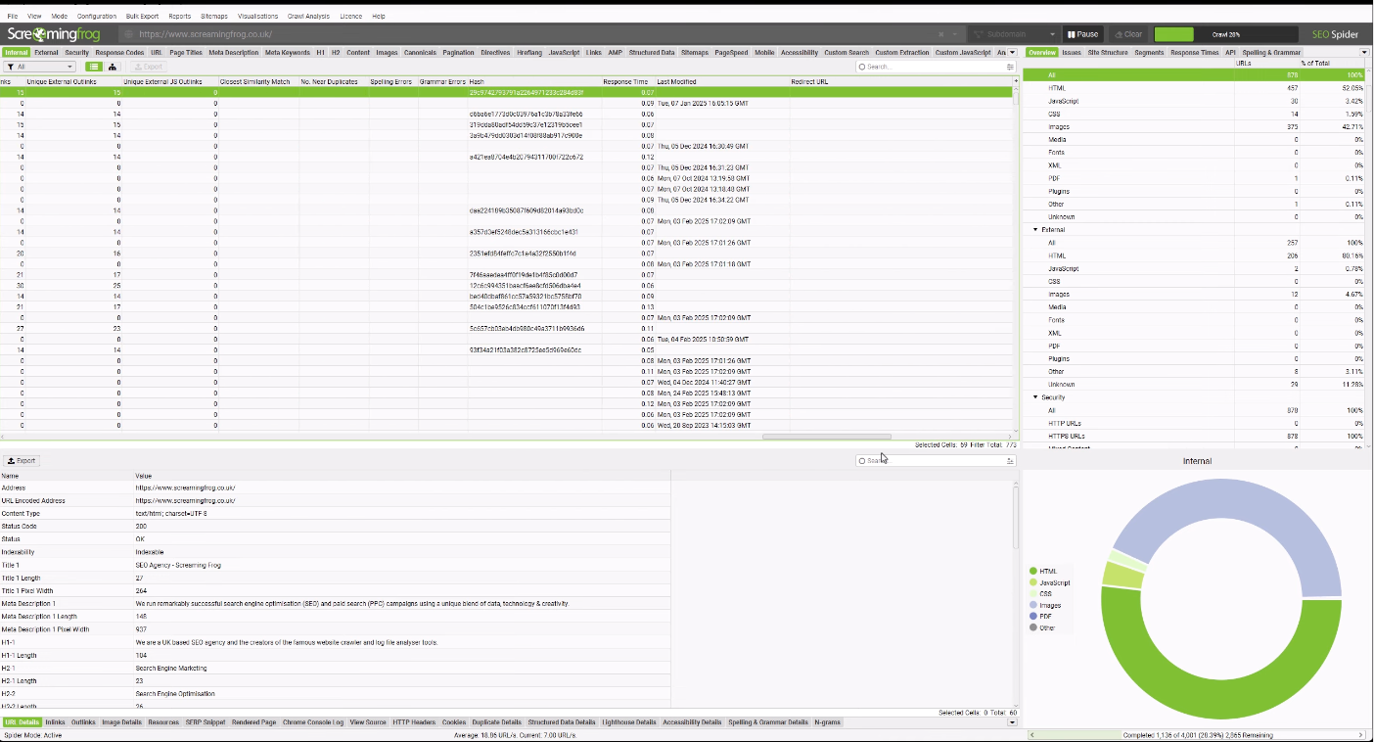Click the top Search input field
1374x742 pixels.
[x=935, y=67]
